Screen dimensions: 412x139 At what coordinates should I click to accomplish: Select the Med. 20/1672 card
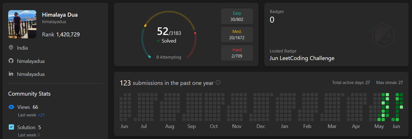tap(237, 34)
